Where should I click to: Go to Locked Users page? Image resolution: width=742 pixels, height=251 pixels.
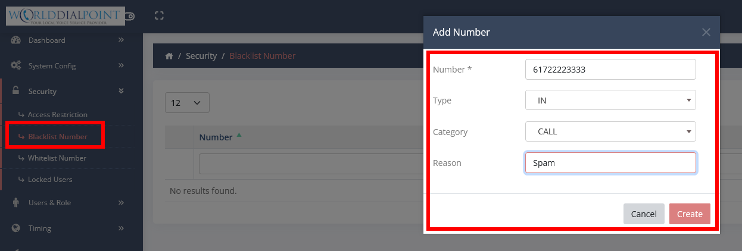coord(49,179)
